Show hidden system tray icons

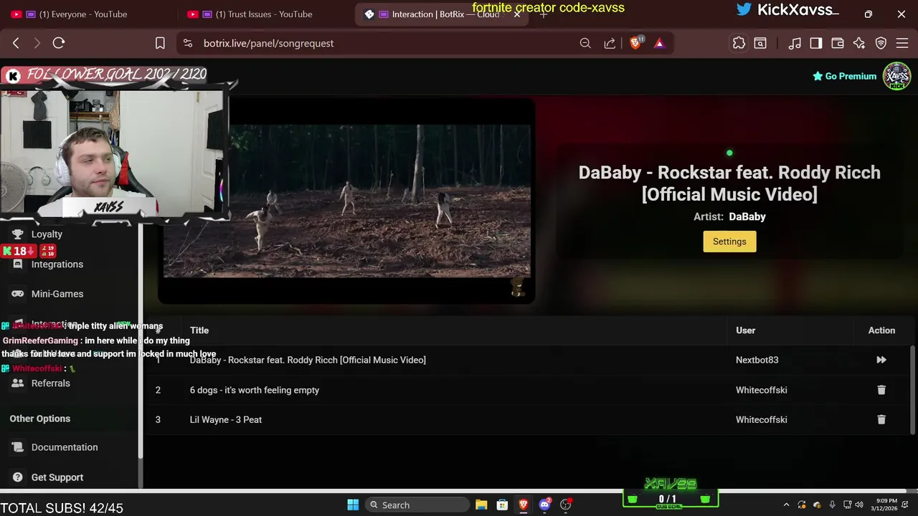(x=786, y=505)
